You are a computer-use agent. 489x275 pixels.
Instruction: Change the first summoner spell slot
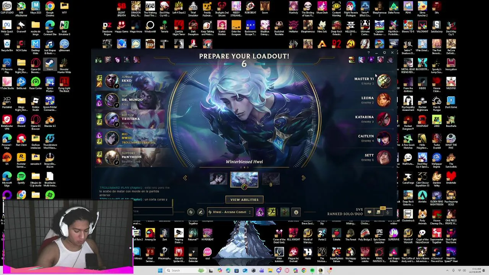tap(260, 212)
